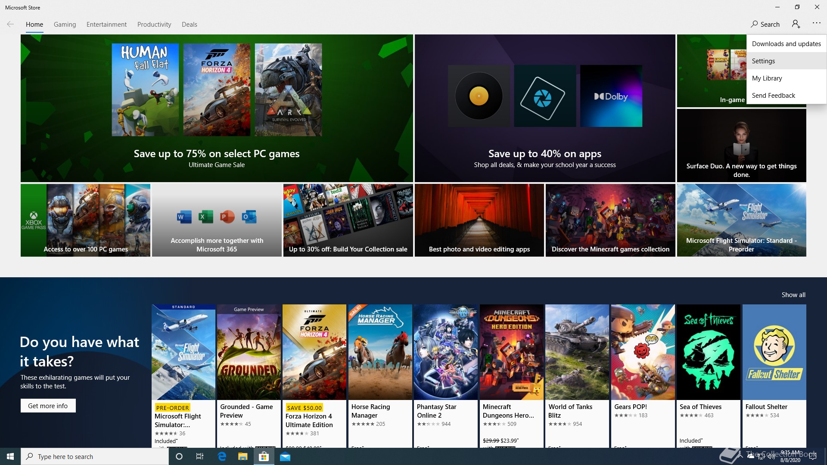Image resolution: width=827 pixels, height=465 pixels.
Task: Switch to the Gaming tab
Action: pyautogui.click(x=65, y=25)
